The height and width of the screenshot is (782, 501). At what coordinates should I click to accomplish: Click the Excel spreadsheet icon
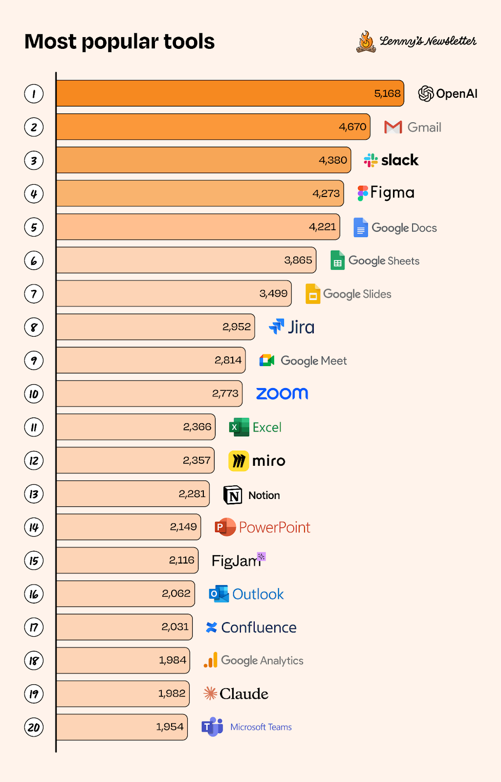point(239,427)
